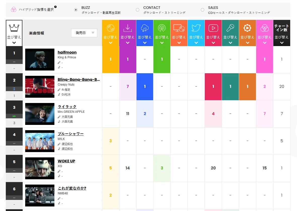Image resolution: width=297 pixels, height=211 pixels.
Task: Sort by green radio column chevron
Action: coord(162,43)
